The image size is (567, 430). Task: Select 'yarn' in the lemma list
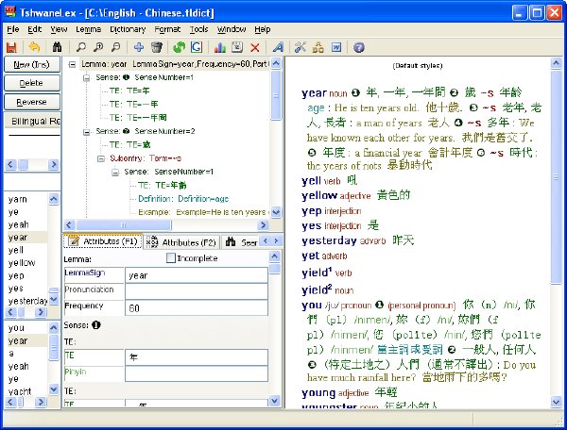(18, 199)
